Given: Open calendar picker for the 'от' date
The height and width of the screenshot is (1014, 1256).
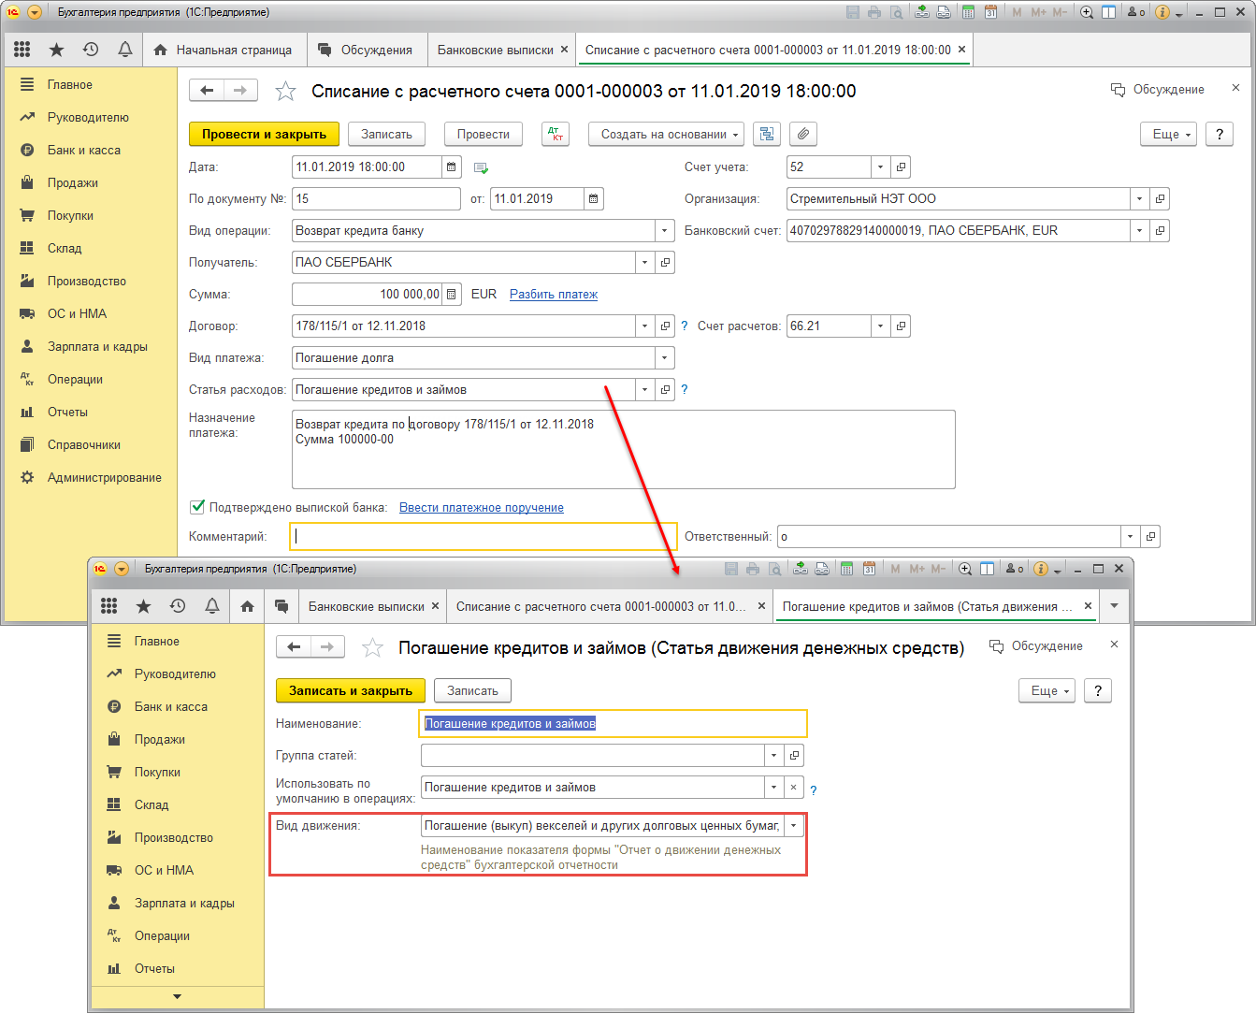Looking at the screenshot, I should 594,199.
